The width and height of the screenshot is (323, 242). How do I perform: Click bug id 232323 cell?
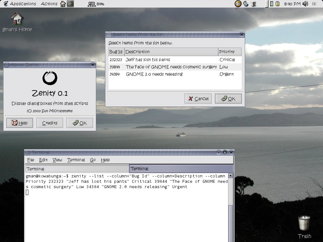point(116,60)
